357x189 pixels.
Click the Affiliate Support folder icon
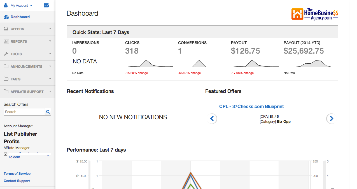6,92
